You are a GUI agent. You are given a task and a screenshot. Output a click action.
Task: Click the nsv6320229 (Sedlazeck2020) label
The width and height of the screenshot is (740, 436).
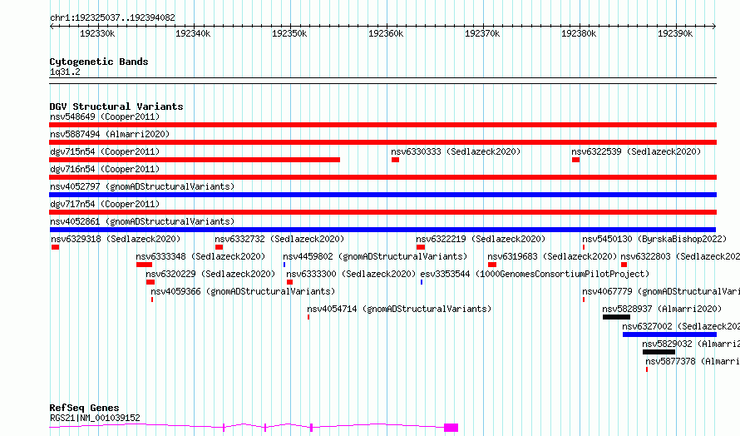click(210, 274)
